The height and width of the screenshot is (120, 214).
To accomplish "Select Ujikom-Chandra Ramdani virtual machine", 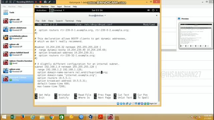I will coord(17,62).
